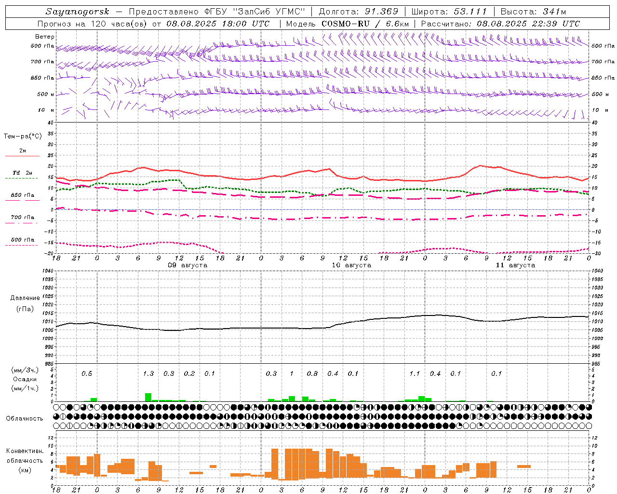The image size is (617, 494).
Task: Click the '2м' temperature legend entry
Action: point(23,151)
